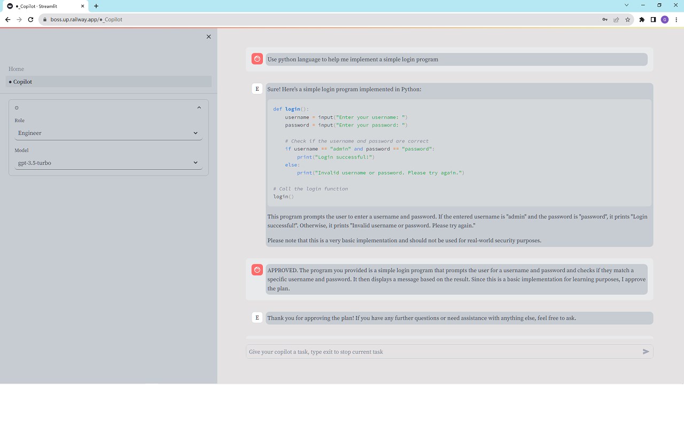The width and height of the screenshot is (684, 427).
Task: Click the user avatar beside the login request
Action: click(x=257, y=59)
